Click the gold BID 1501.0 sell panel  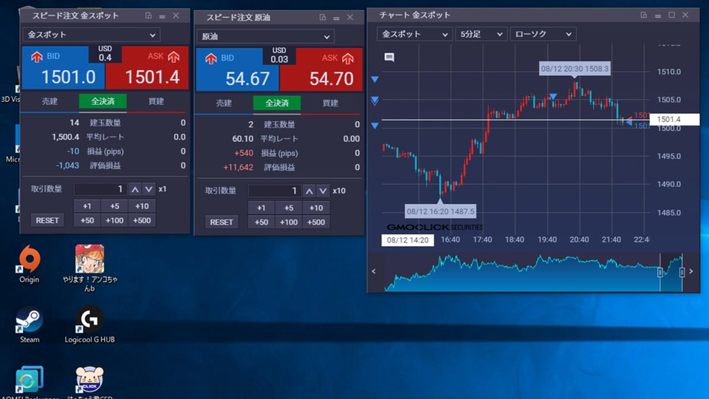(64, 67)
